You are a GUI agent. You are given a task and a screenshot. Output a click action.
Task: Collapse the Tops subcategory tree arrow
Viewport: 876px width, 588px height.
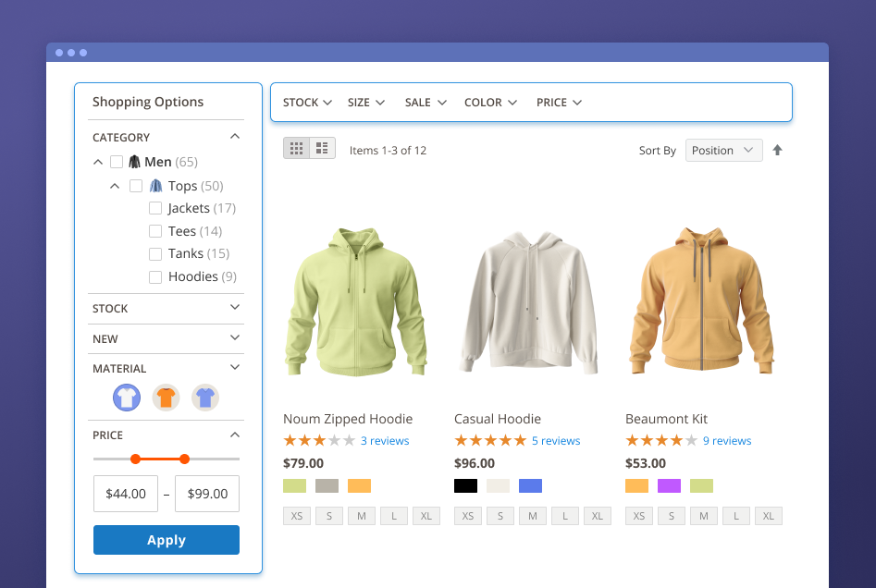(x=115, y=186)
